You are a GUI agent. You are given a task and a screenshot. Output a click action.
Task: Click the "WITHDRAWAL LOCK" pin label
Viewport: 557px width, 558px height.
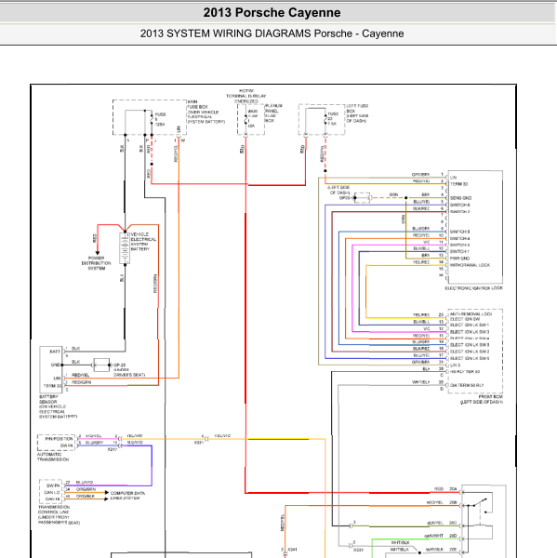tap(470, 265)
